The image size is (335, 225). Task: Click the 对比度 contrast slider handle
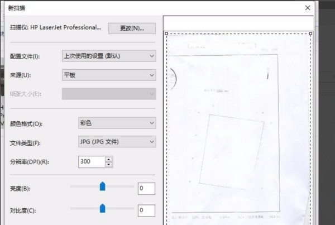tap(102, 208)
